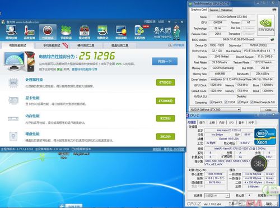Open the 查看综合性能排行榜 ranking link

click(x=85, y=69)
